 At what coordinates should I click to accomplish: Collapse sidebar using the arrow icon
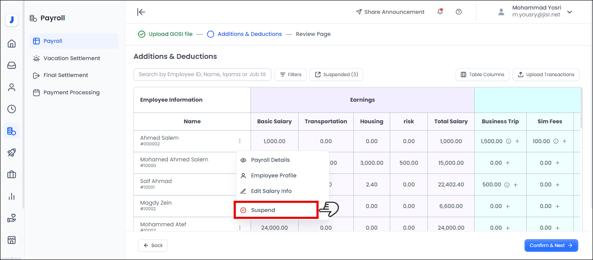tap(141, 12)
